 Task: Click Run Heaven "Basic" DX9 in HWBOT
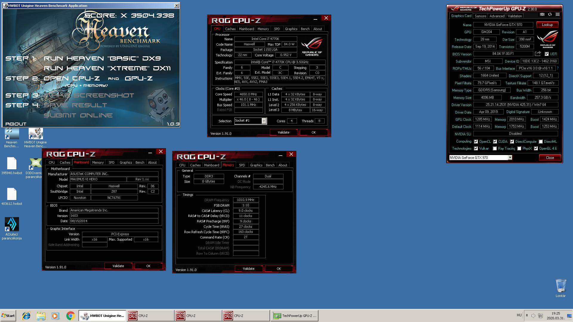(x=102, y=58)
